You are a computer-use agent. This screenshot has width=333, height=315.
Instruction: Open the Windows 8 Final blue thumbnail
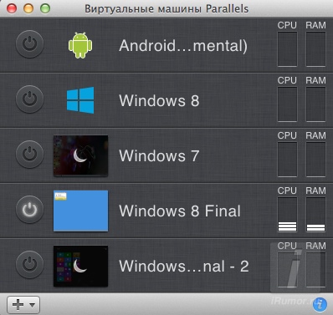(80, 211)
